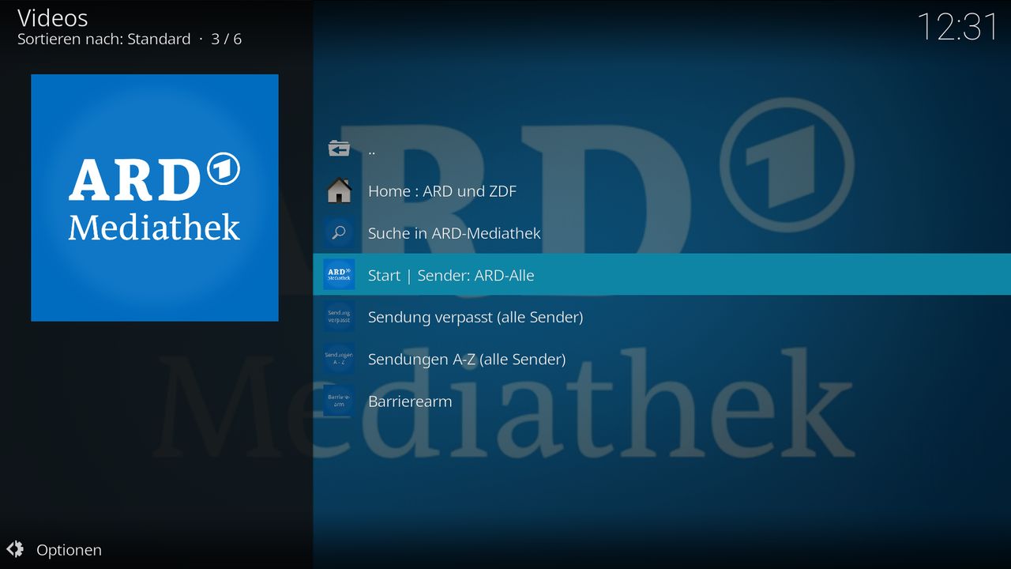Click the parent folder back icon
This screenshot has height=569, width=1011.
(339, 149)
